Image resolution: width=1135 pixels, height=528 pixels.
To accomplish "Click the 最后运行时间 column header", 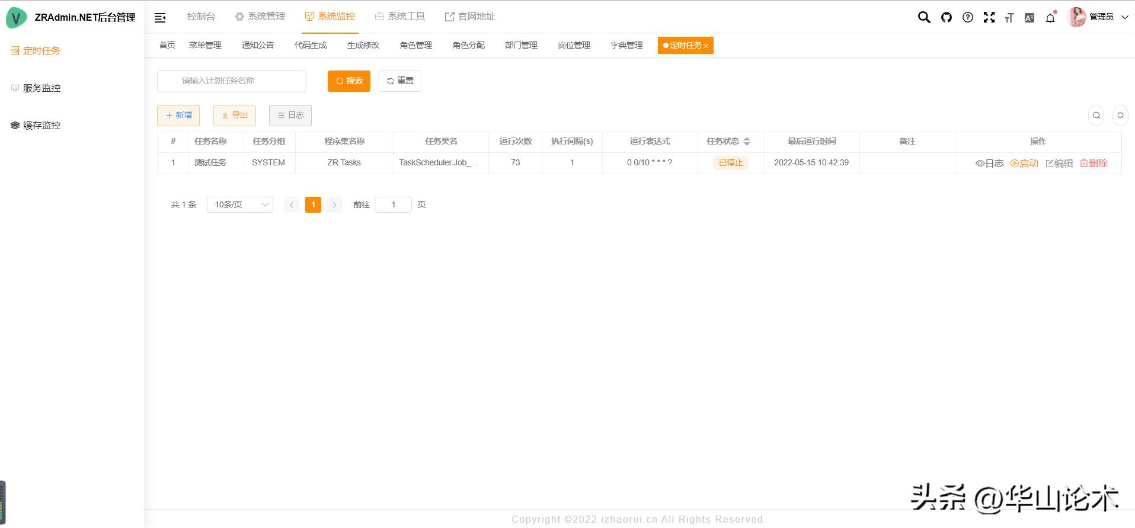I will (x=812, y=142).
